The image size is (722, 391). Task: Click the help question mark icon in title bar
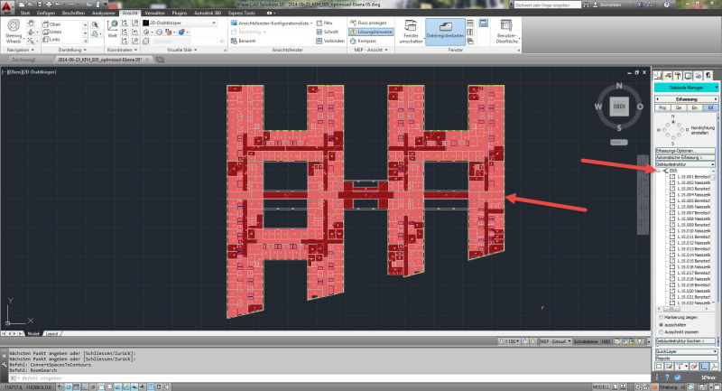point(666,5)
